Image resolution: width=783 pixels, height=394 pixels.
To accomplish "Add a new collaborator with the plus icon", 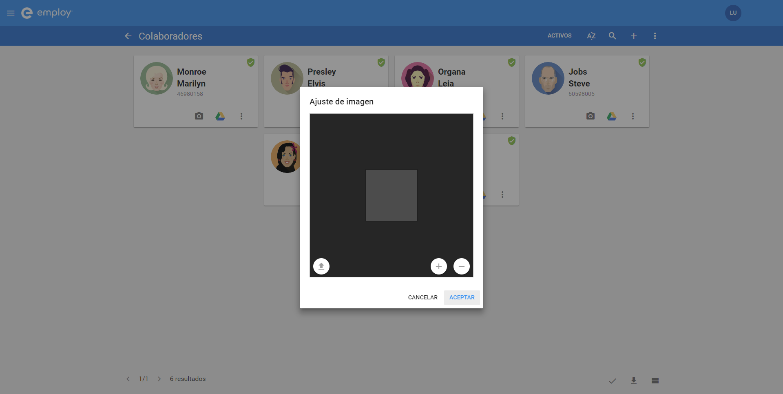I will pos(634,36).
